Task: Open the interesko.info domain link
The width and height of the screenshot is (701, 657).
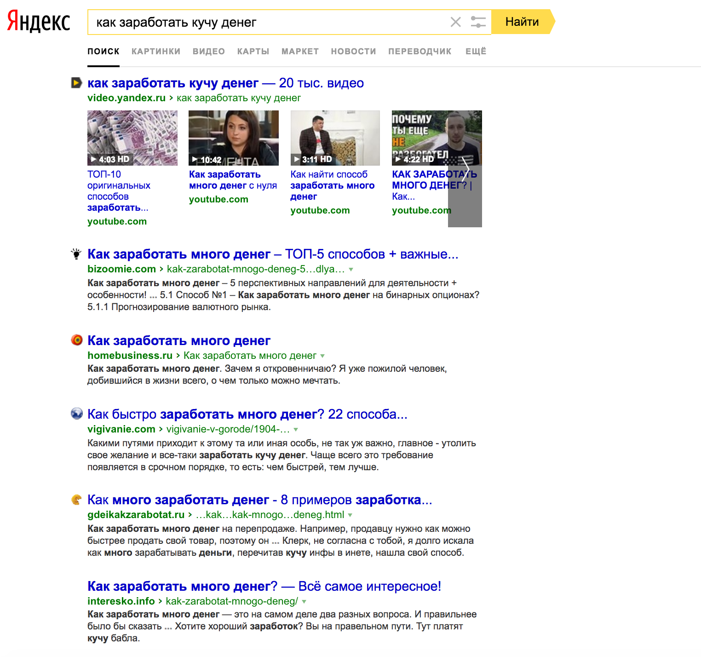Action: (x=121, y=601)
